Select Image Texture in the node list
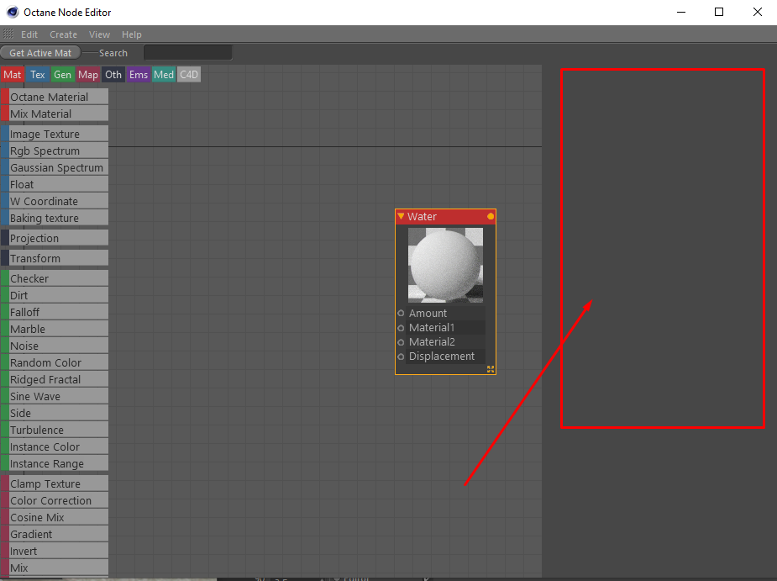The height and width of the screenshot is (581, 777). [x=55, y=134]
